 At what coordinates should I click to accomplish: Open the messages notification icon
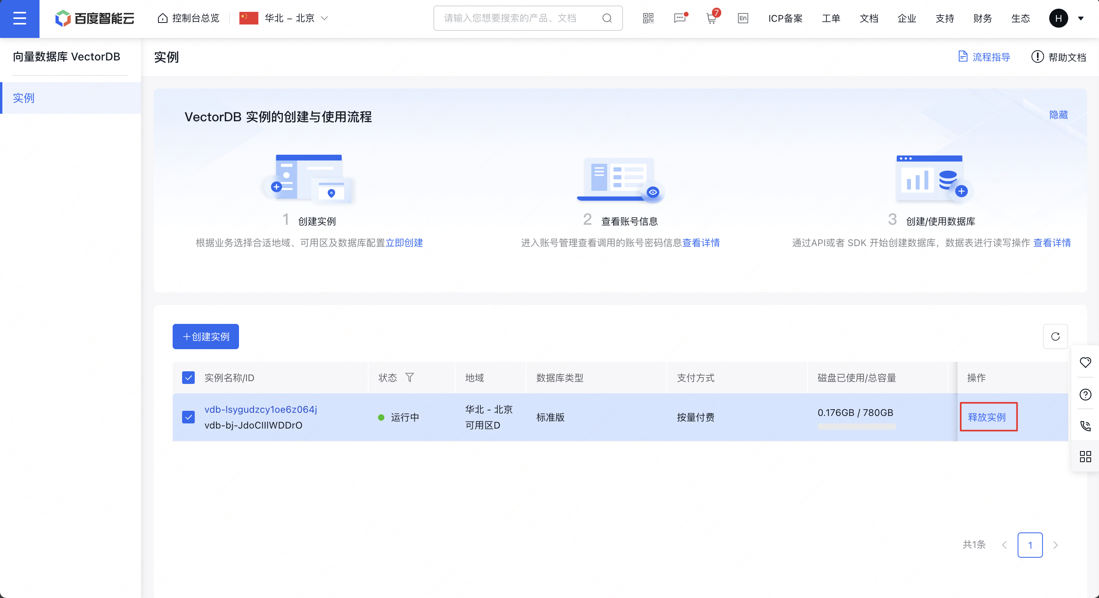pyautogui.click(x=680, y=18)
